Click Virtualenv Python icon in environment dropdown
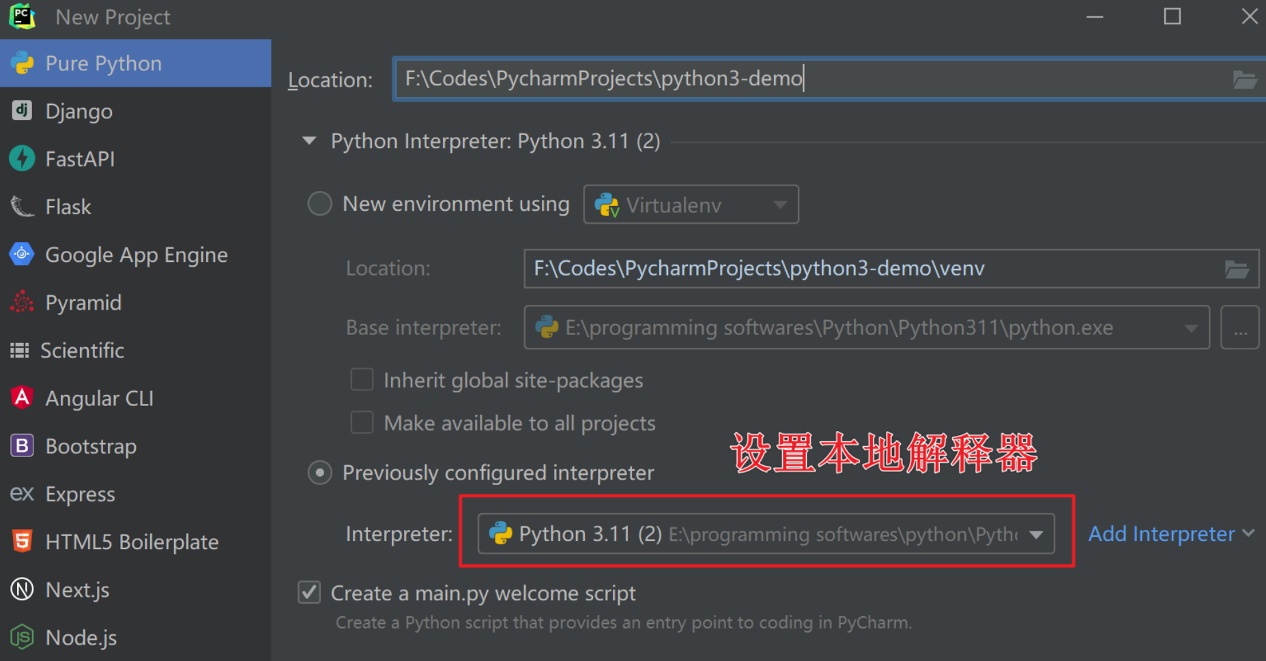 607,205
